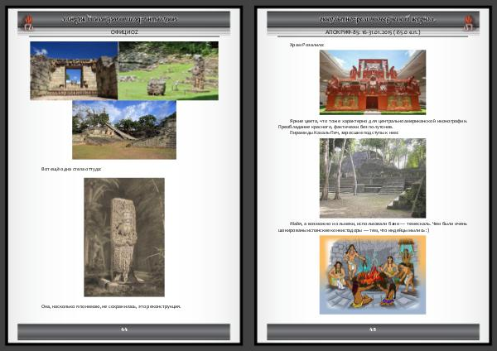
Task: Select the forest pyramid photo
Action: (372, 177)
